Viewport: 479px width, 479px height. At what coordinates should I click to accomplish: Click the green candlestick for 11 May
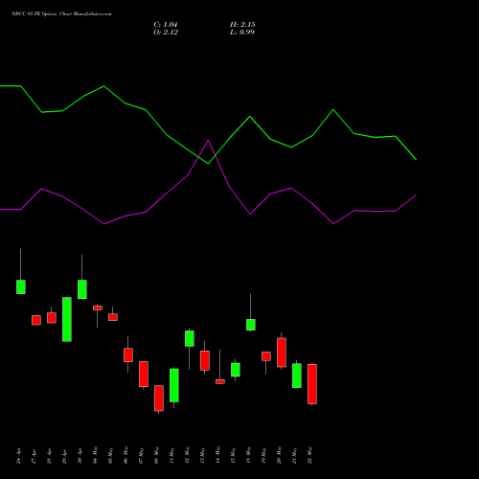click(174, 385)
